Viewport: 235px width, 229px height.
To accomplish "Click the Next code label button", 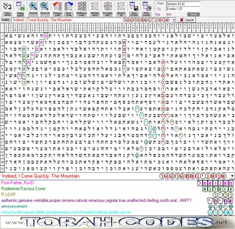I will [69, 14].
